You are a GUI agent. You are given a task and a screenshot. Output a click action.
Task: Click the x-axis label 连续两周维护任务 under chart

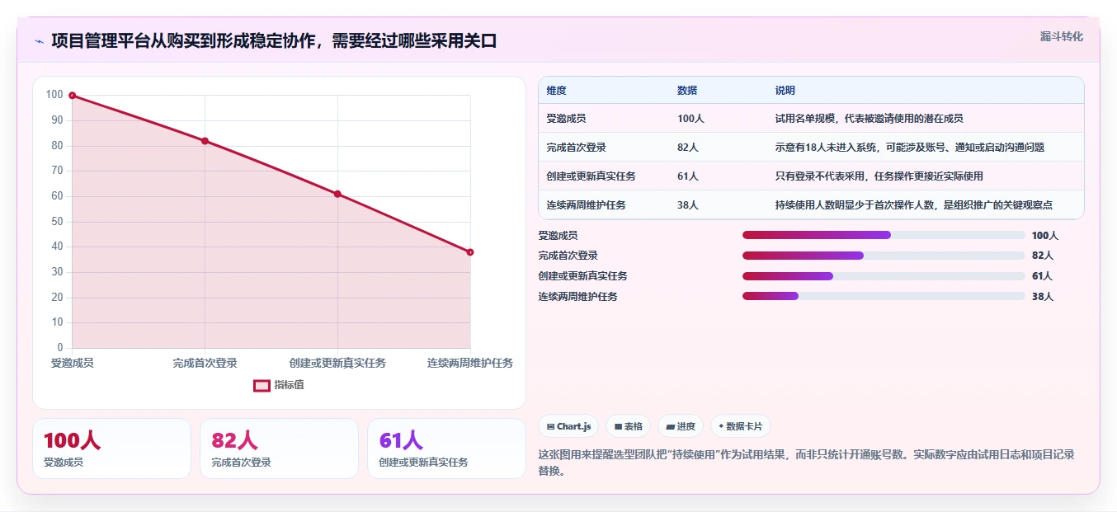coord(470,364)
